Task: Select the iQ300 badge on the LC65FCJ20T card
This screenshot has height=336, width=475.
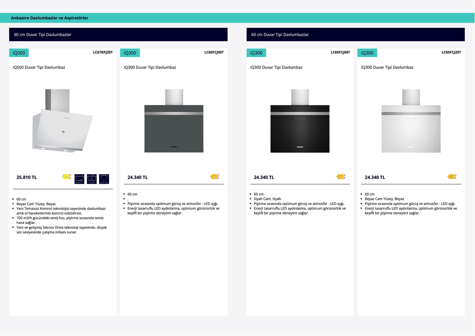Action: [367, 53]
